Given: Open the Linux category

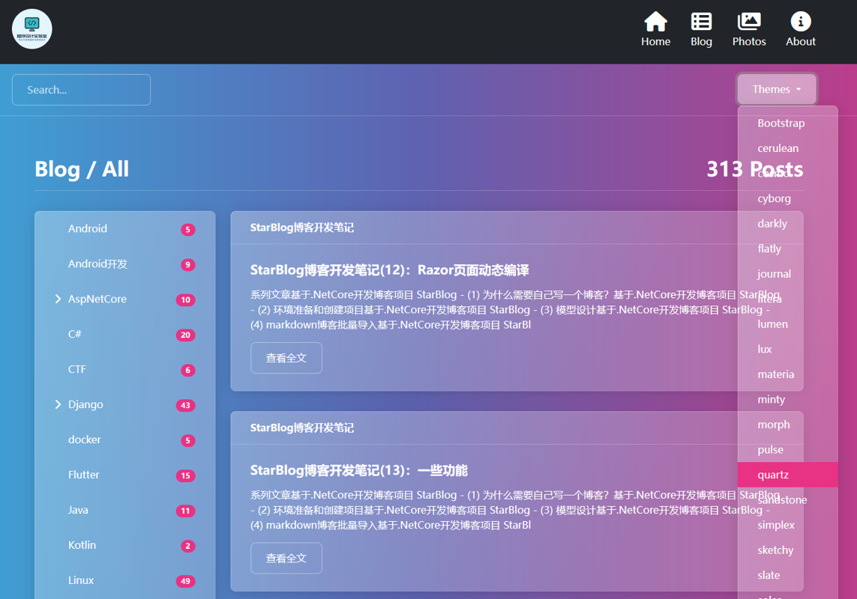Looking at the screenshot, I should coord(81,580).
